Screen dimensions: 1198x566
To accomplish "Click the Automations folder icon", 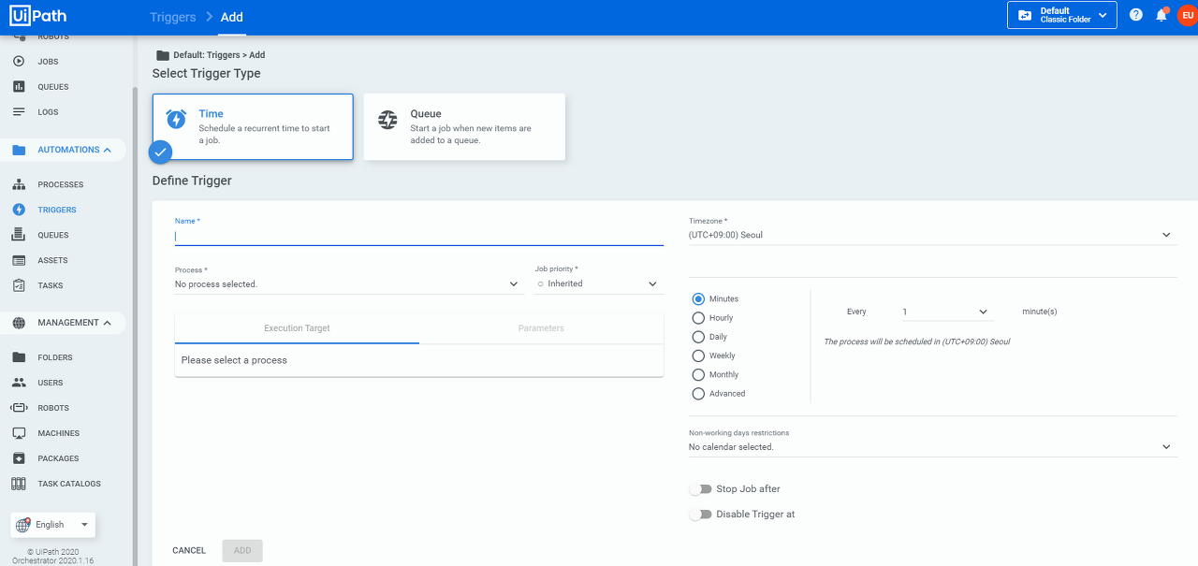I will coord(19,150).
